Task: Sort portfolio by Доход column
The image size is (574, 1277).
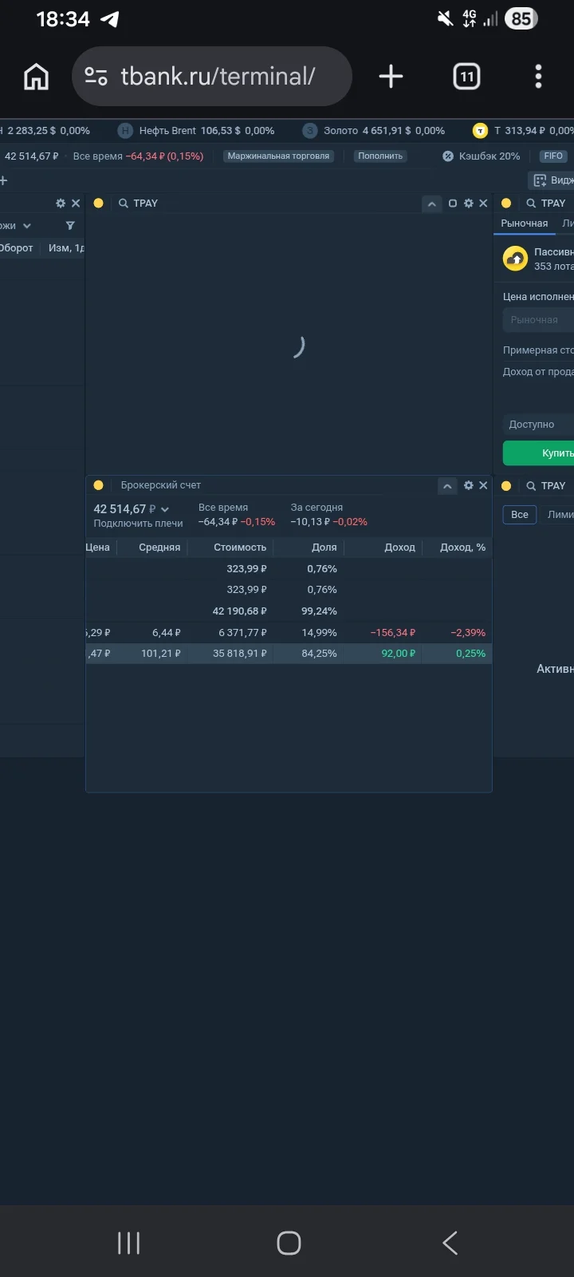Action: click(399, 548)
